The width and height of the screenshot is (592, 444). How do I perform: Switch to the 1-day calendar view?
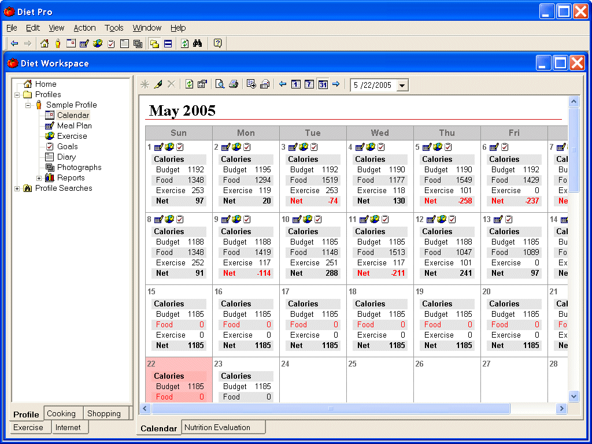(296, 84)
